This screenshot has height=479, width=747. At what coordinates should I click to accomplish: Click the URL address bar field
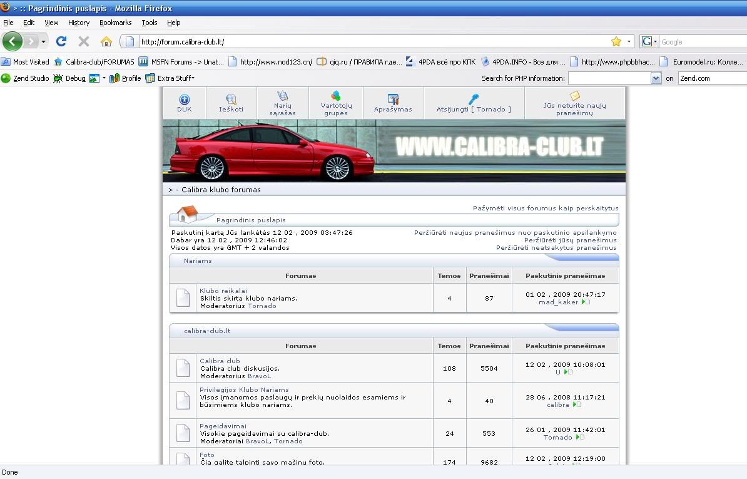pyautogui.click(x=369, y=42)
